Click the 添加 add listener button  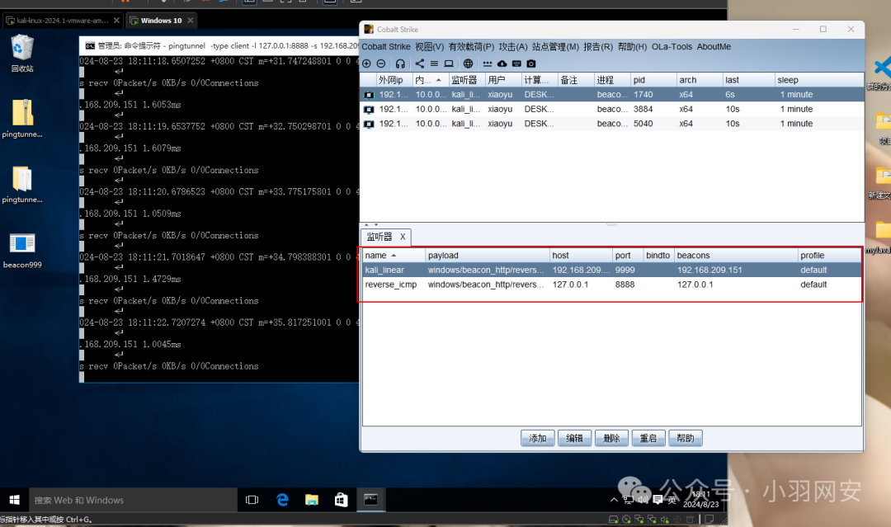click(538, 439)
